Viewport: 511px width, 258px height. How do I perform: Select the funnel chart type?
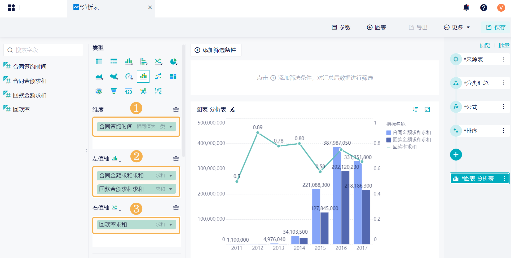click(114, 91)
